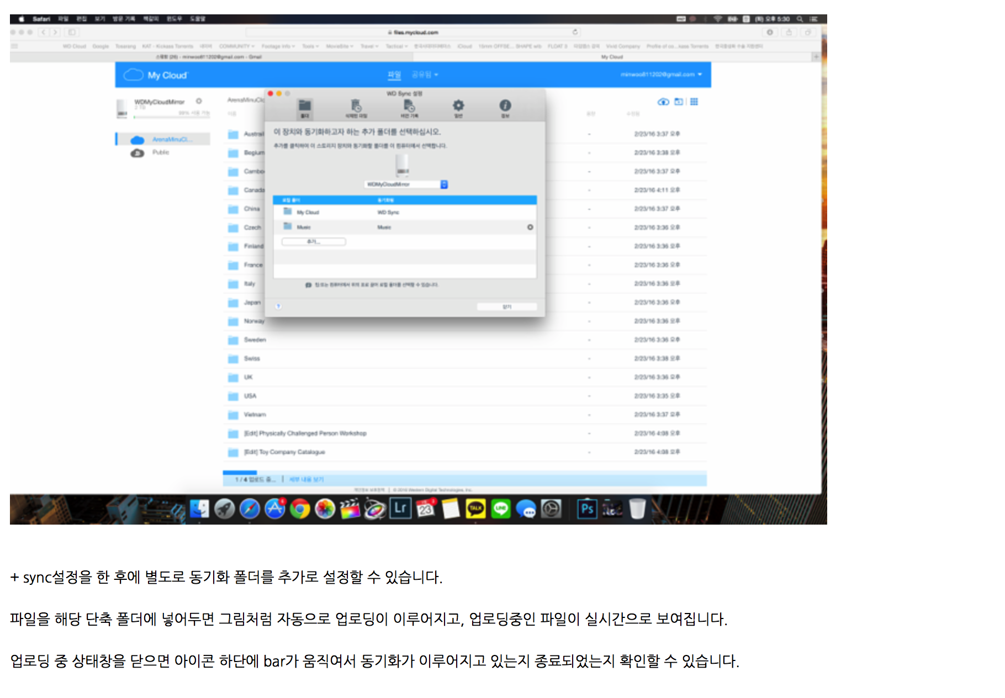Open System Preferences from the dock

click(551, 509)
